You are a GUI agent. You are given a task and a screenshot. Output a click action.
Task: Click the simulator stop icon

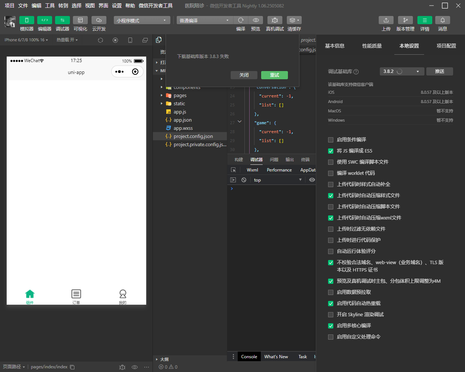(115, 40)
